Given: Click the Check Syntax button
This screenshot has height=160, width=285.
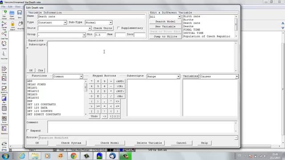Looking at the screenshot, I should [71, 143].
